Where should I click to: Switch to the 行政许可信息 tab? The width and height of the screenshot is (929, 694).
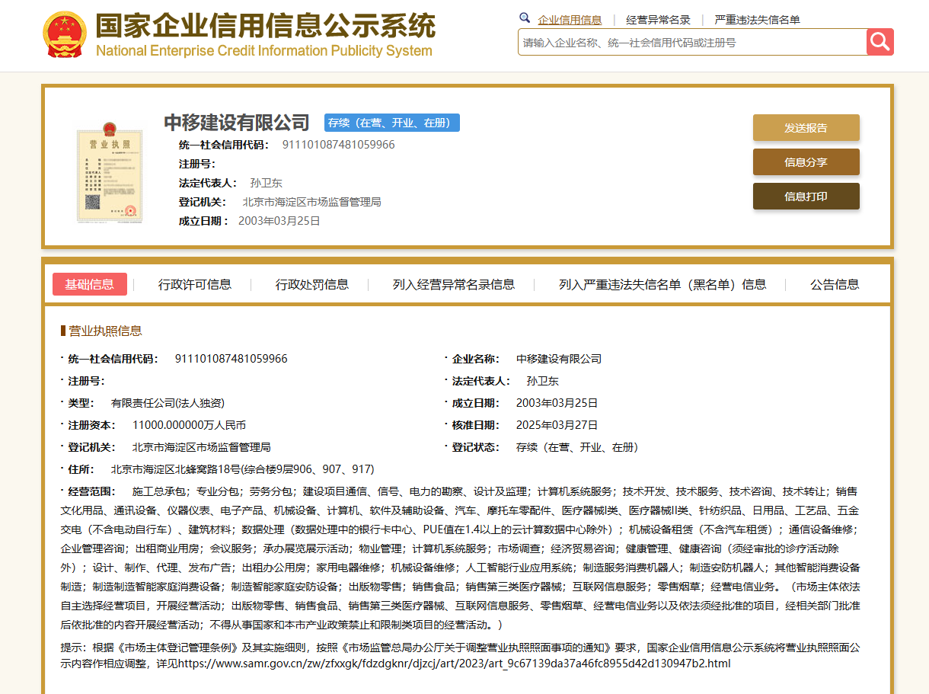coord(195,284)
